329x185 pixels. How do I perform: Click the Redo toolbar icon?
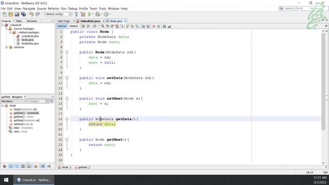38,14
